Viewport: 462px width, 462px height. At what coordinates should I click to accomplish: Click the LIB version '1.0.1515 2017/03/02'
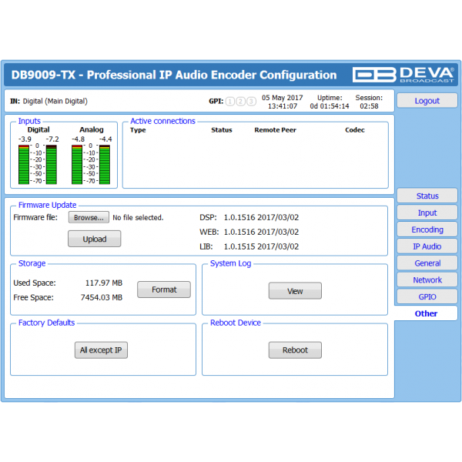[x=261, y=246]
